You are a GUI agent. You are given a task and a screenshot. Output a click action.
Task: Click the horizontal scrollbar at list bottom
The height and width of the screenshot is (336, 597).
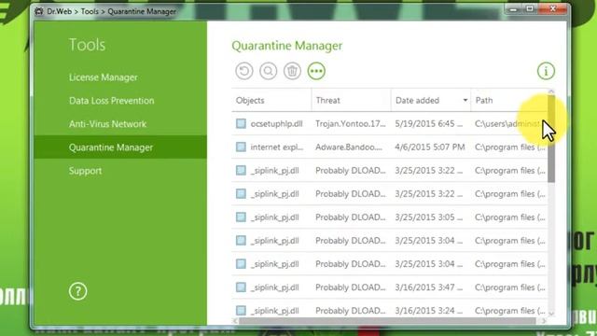coord(387,321)
